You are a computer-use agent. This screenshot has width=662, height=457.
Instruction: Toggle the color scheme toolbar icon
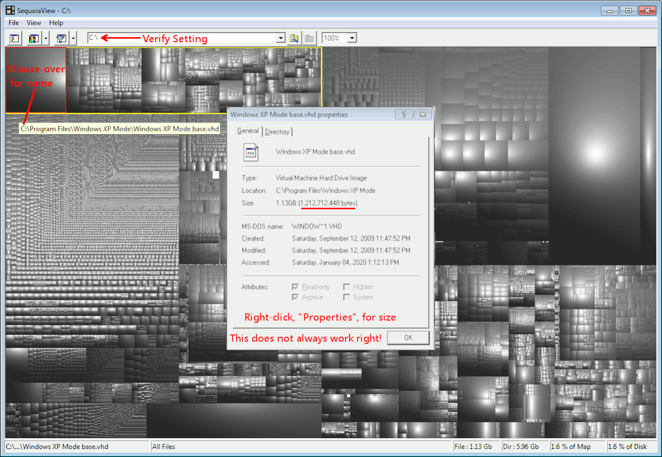(x=34, y=38)
